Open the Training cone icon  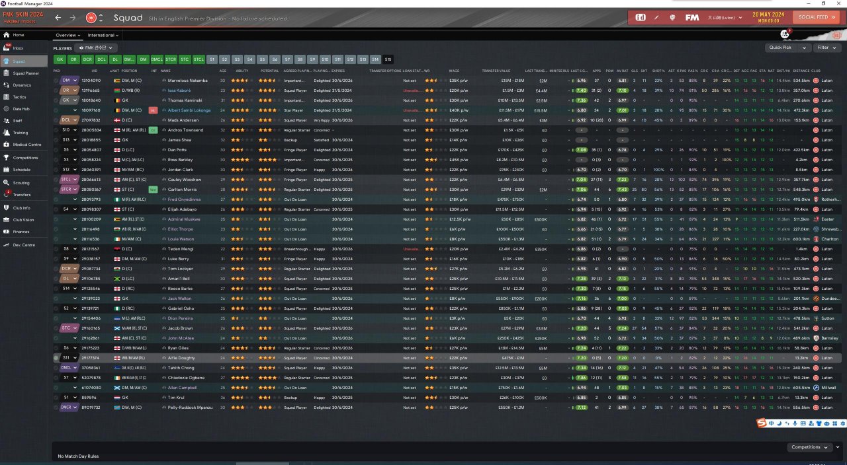[x=7, y=133]
